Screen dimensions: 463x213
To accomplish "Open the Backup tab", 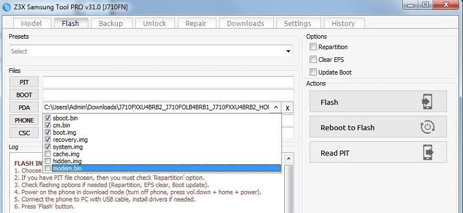I will [111, 23].
